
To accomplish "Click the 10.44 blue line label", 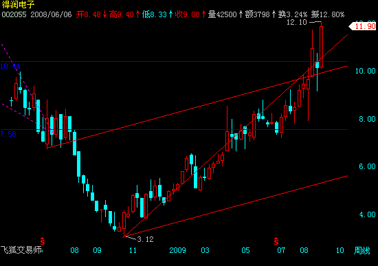I will coord(10,66).
